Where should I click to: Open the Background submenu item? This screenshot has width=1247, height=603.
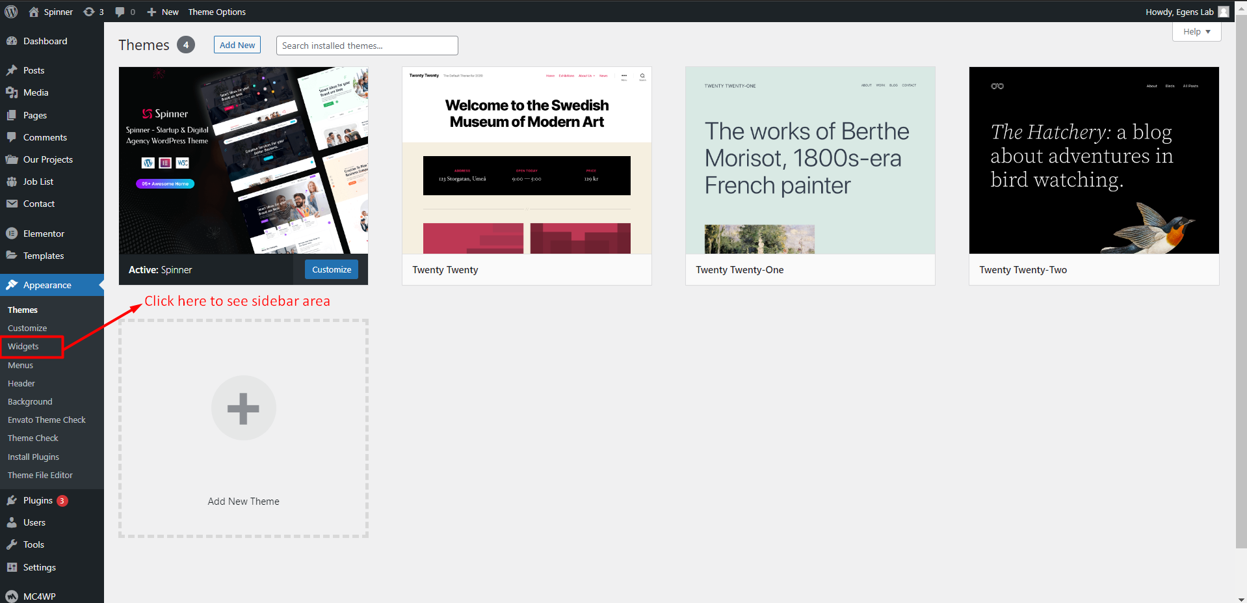30,402
